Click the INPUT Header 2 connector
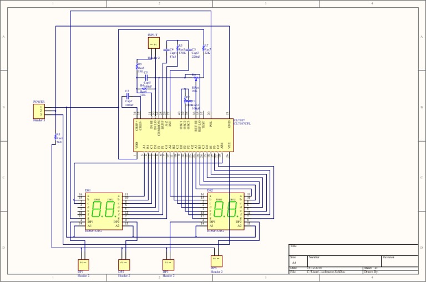Viewport: 426px width, 302px height. coord(154,43)
